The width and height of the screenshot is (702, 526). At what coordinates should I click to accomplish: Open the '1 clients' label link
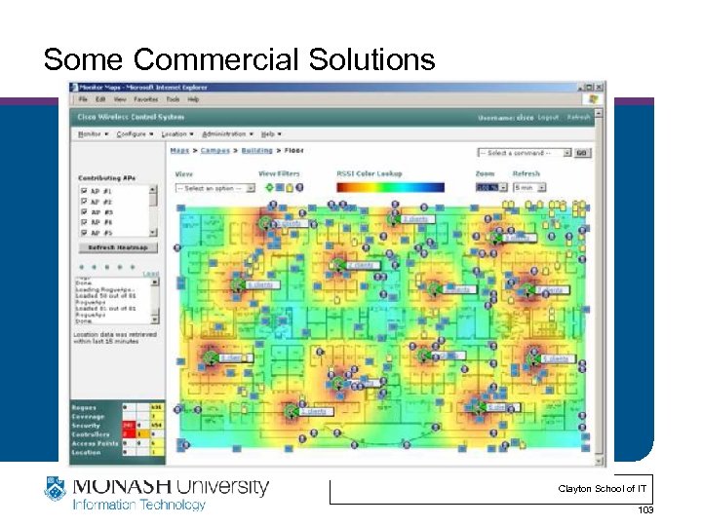(x=317, y=411)
